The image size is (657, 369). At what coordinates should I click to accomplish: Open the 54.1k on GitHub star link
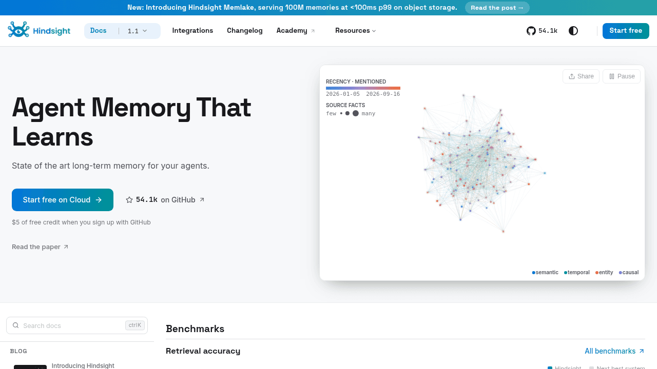[165, 200]
